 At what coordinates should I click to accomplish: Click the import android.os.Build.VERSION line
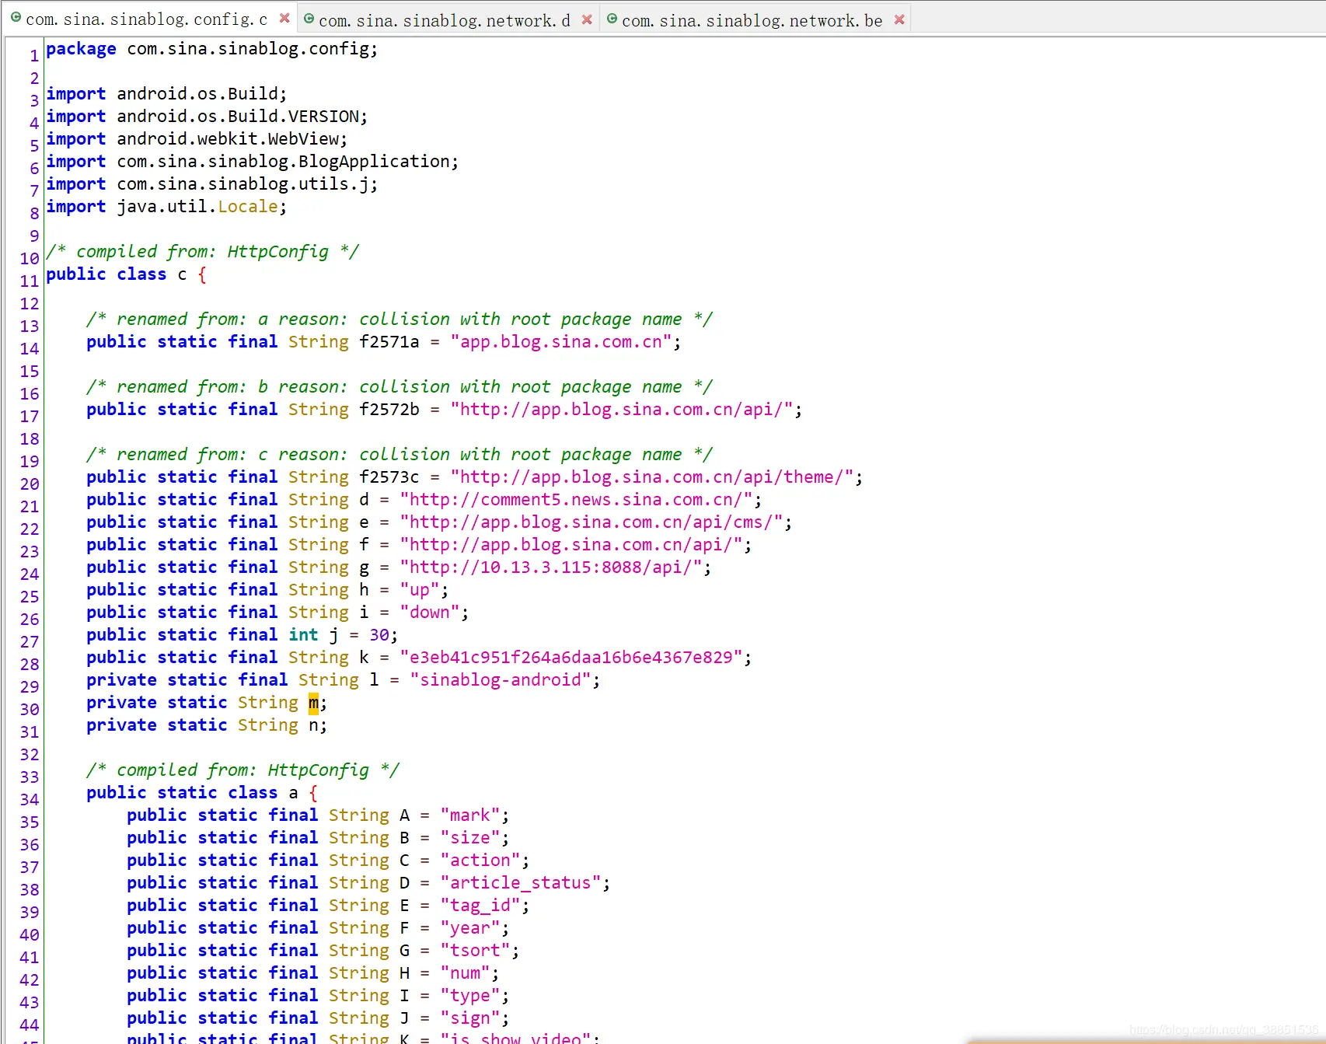(207, 117)
